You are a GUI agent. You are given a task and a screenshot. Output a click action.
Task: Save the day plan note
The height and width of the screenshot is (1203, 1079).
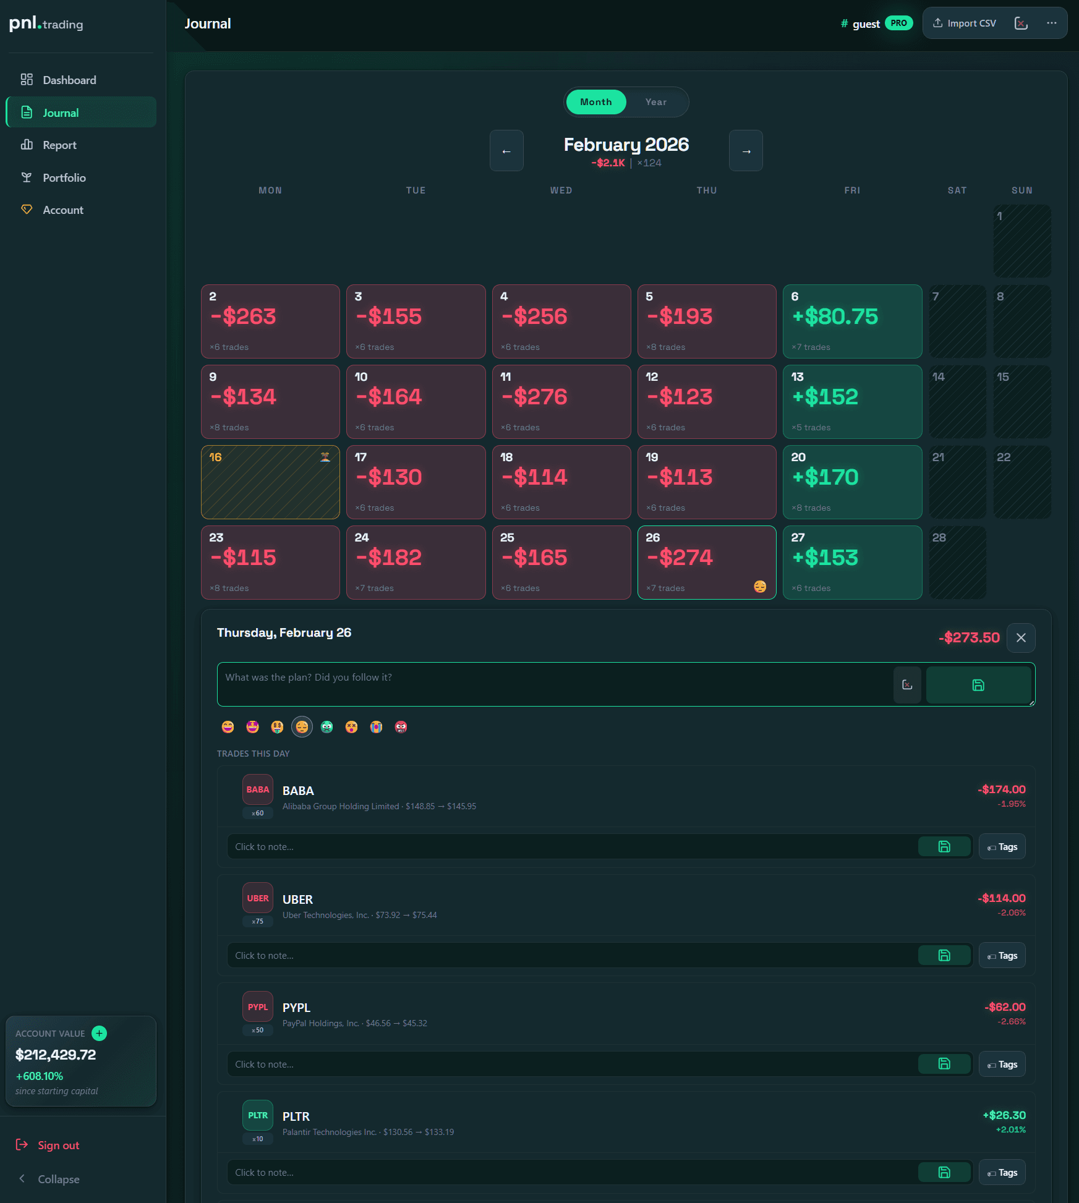978,685
